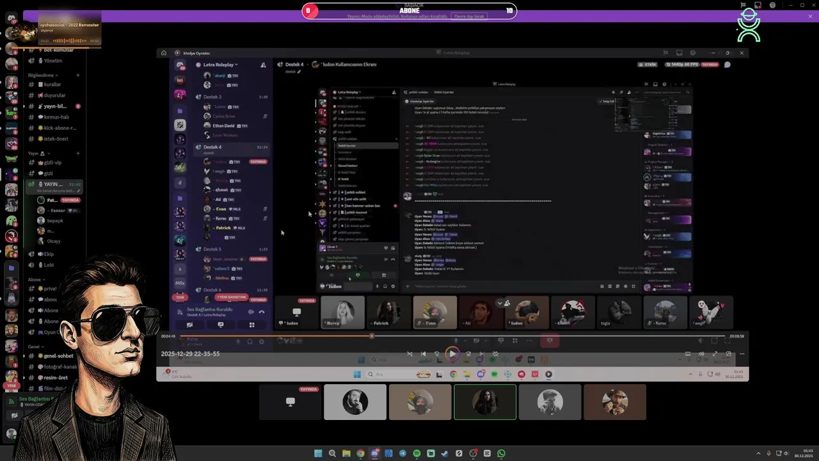Play the recording in Medya Oynatıcı
This screenshot has height=461, width=819.
(x=452, y=354)
